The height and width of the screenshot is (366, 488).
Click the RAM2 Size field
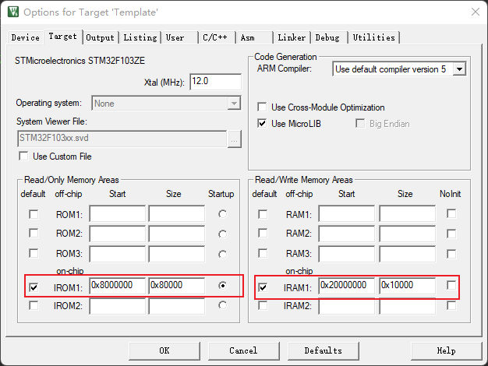tap(408, 234)
